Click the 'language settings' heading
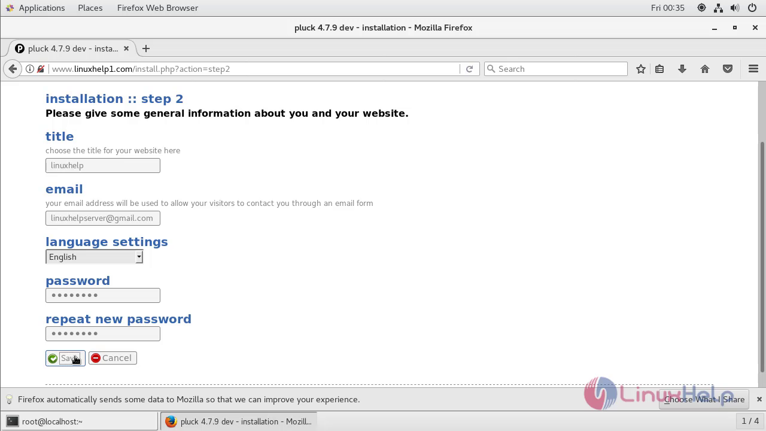Image resolution: width=766 pixels, height=431 pixels. click(107, 242)
